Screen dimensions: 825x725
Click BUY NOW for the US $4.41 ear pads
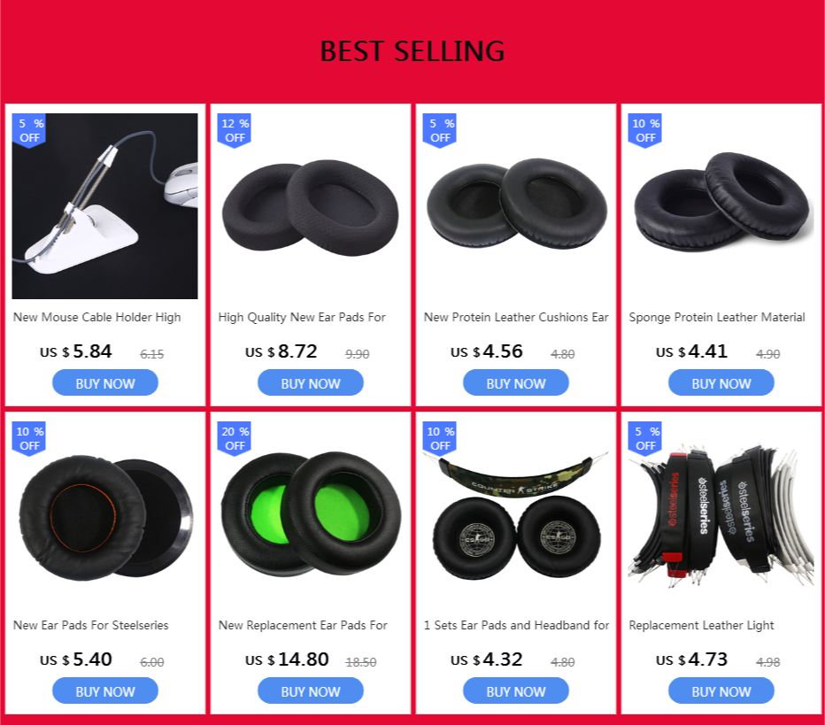721,383
